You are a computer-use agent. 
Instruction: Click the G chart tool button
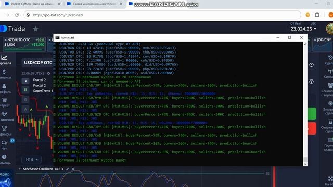[x=25, y=99]
